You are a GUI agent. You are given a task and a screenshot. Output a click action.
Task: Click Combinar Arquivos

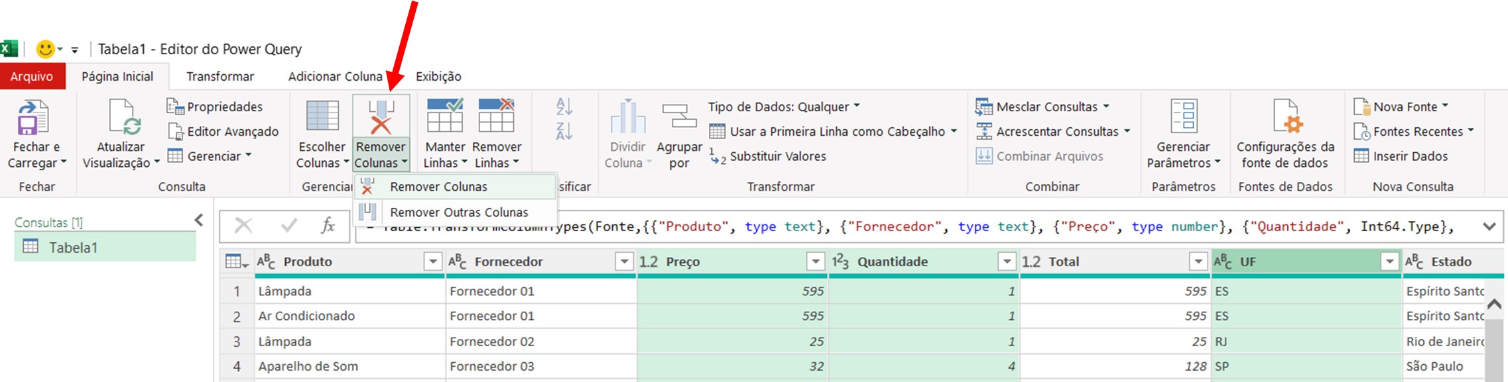point(1039,156)
